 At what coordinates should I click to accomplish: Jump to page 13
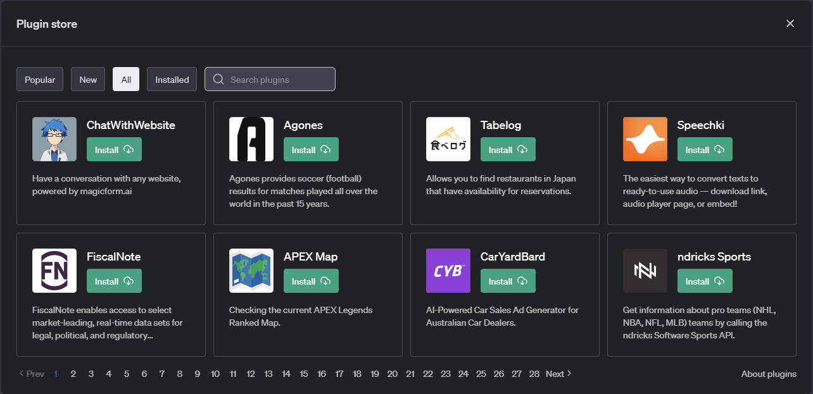coord(268,374)
